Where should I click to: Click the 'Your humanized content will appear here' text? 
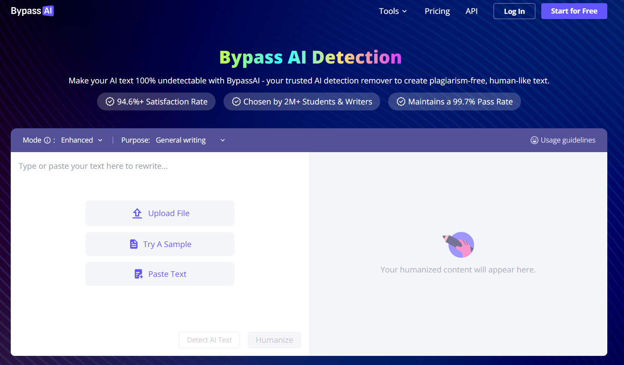tap(458, 270)
